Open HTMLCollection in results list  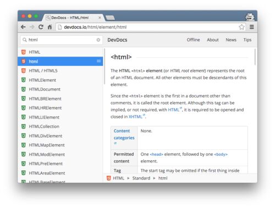pos(60,126)
